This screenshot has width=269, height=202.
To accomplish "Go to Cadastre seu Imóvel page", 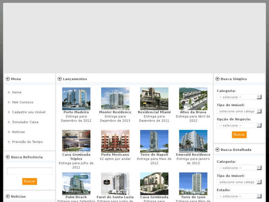I will pyautogui.click(x=29, y=112).
